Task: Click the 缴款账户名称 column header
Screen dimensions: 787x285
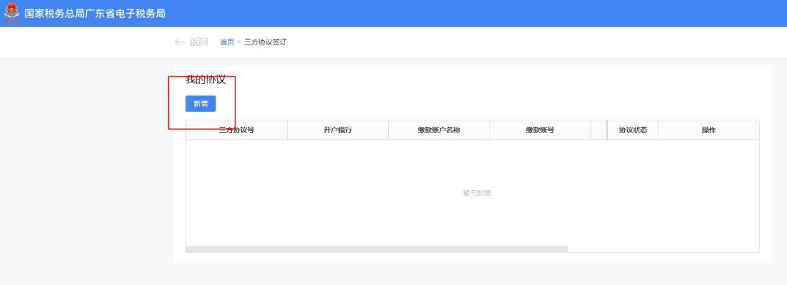Action: point(439,130)
